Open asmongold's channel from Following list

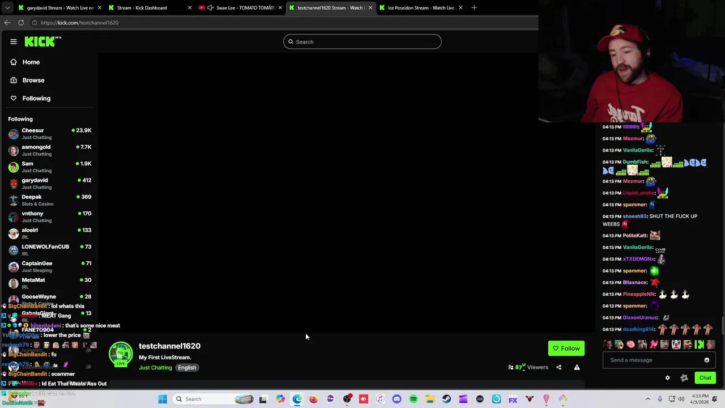tap(50, 150)
